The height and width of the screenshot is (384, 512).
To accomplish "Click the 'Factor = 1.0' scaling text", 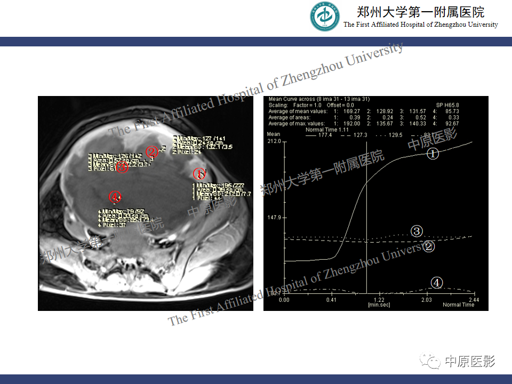I will pyautogui.click(x=307, y=105).
